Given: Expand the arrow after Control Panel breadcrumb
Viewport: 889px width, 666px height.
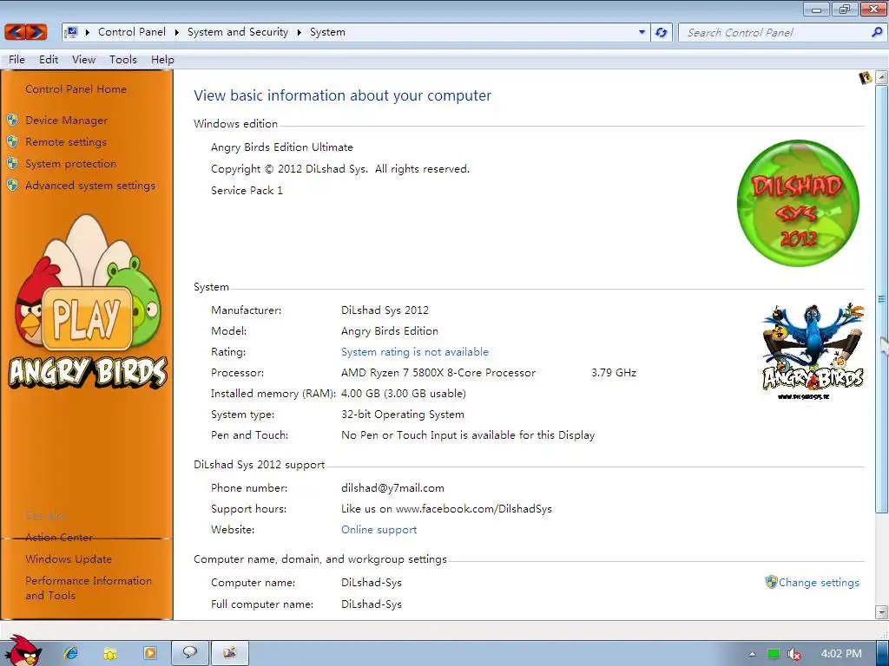Looking at the screenshot, I should [176, 32].
